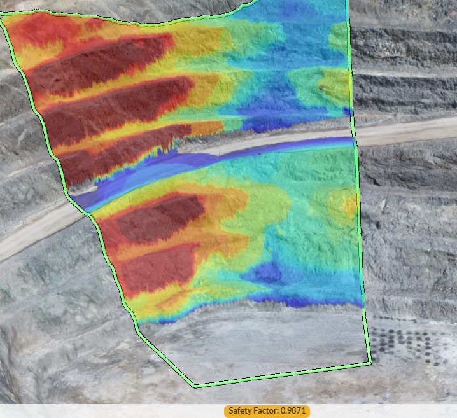This screenshot has height=418, width=457.
Task: Click the Safety Factor 0.9871 badge
Action: (x=267, y=411)
